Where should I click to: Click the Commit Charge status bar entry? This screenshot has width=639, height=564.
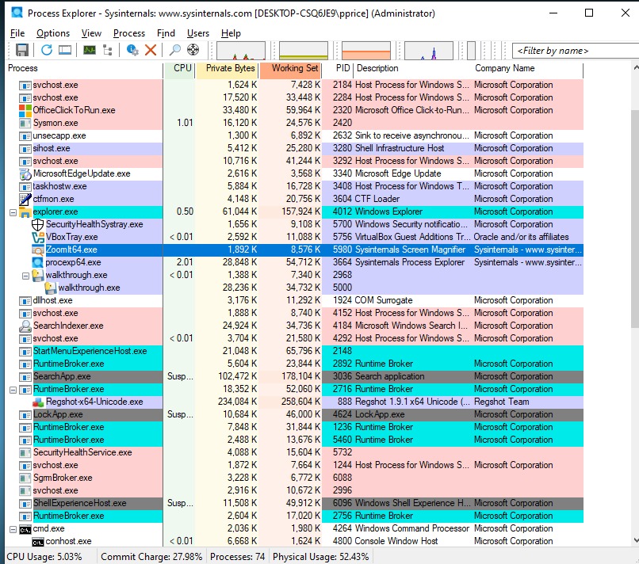(151, 557)
